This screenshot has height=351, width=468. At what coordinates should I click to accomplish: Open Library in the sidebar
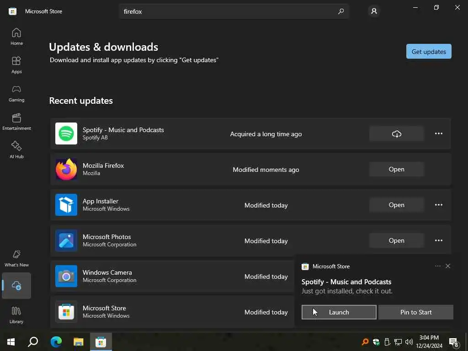(x=16, y=315)
